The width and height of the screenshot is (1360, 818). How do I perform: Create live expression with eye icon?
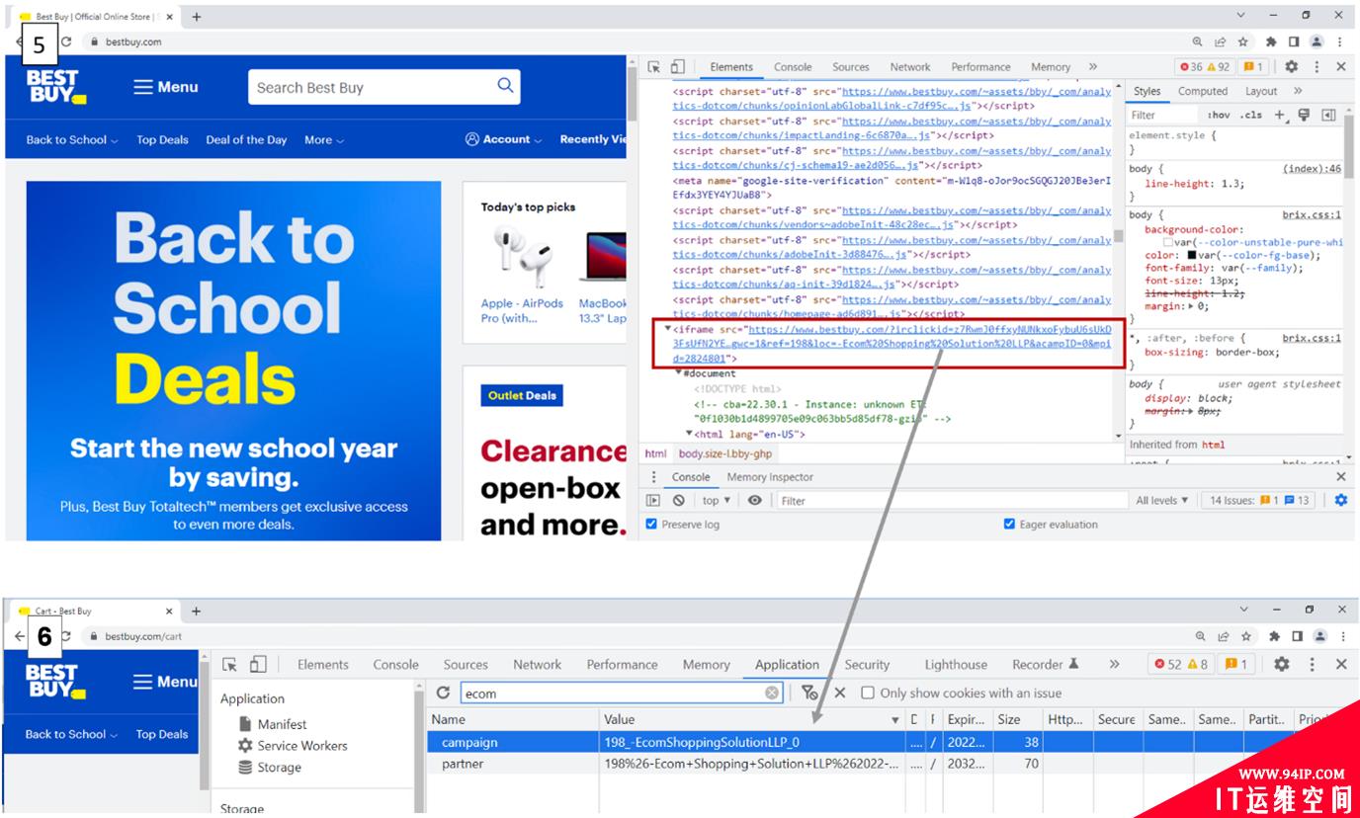pos(755,501)
